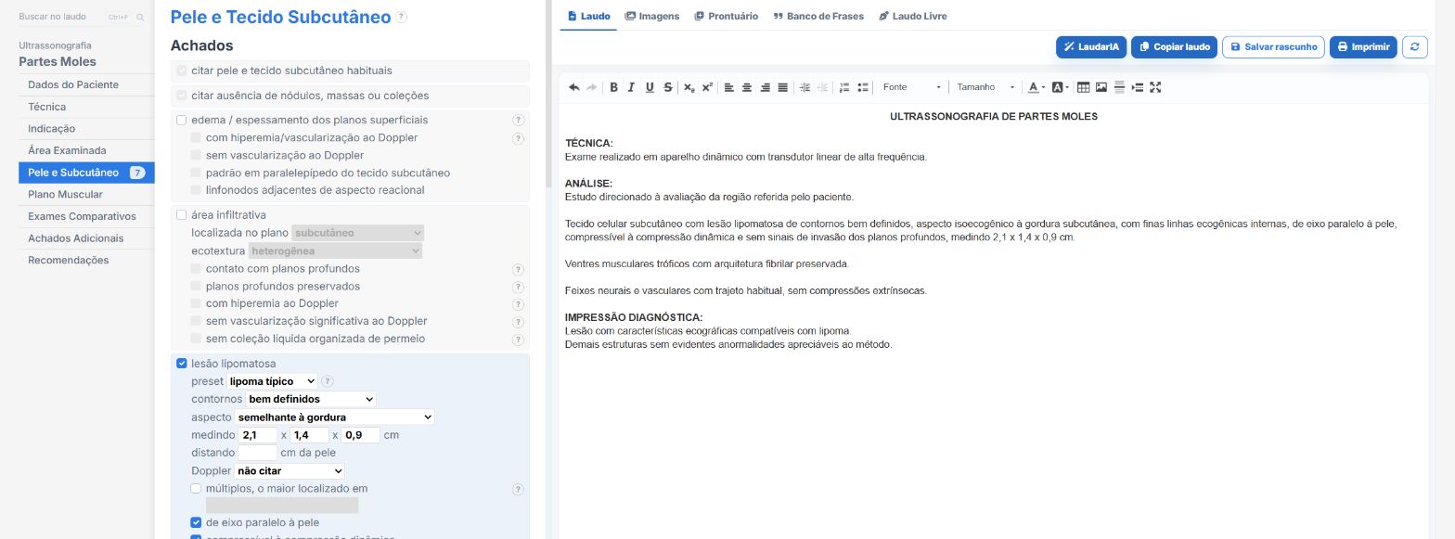Open the contornos bem definidos dropdown
The height and width of the screenshot is (539, 1455).
point(311,399)
